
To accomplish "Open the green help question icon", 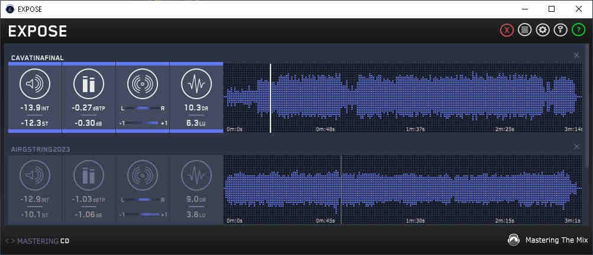I will (579, 30).
